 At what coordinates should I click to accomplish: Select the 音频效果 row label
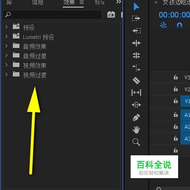pyautogui.click(x=35, y=47)
